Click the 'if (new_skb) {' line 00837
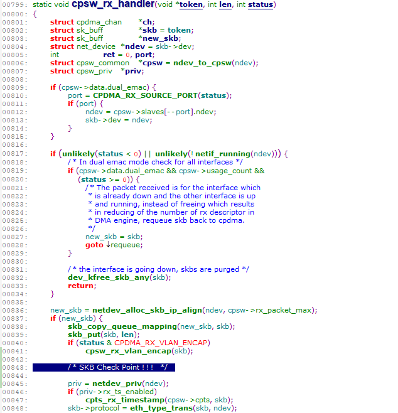The image size is (398, 413). point(77,318)
